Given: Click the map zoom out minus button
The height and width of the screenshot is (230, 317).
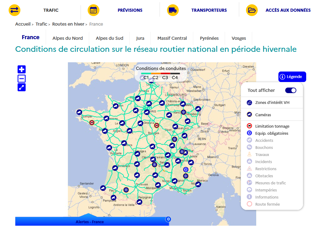Looking at the screenshot, I should (22, 79).
